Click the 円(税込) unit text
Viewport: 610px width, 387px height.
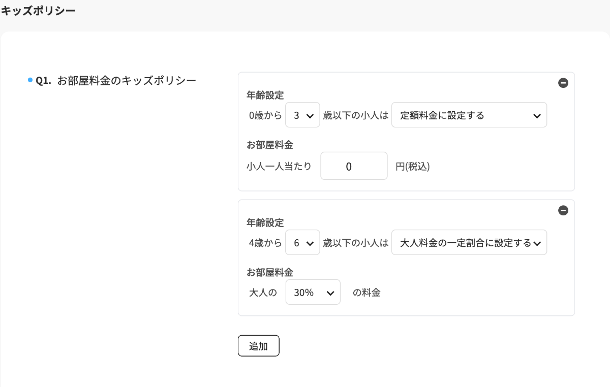[413, 166]
